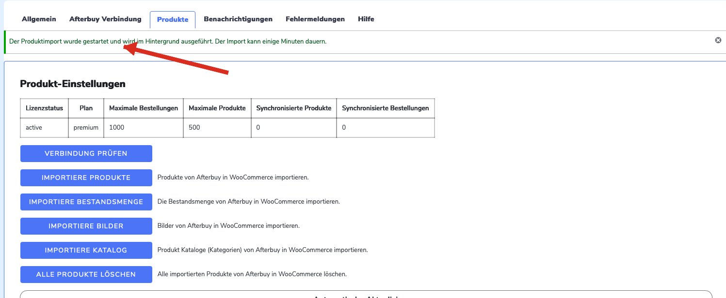Image resolution: width=726 pixels, height=298 pixels.
Task: Click IMPORTIERE BESTANDSMENGE to import stock
Action: click(86, 202)
